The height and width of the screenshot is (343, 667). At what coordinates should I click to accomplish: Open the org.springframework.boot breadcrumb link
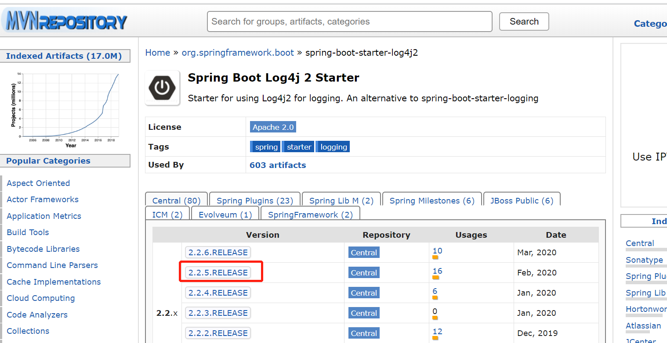[x=238, y=53]
